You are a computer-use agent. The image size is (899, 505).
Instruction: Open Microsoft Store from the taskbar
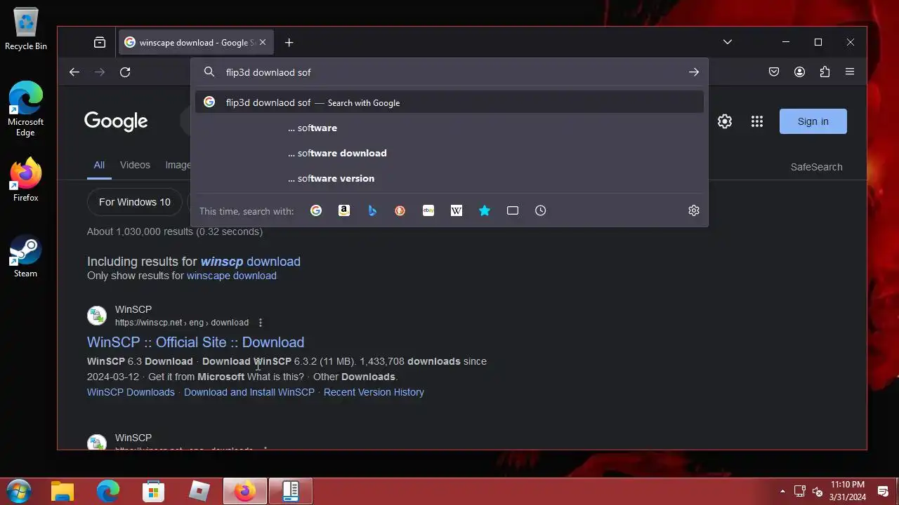[154, 492]
